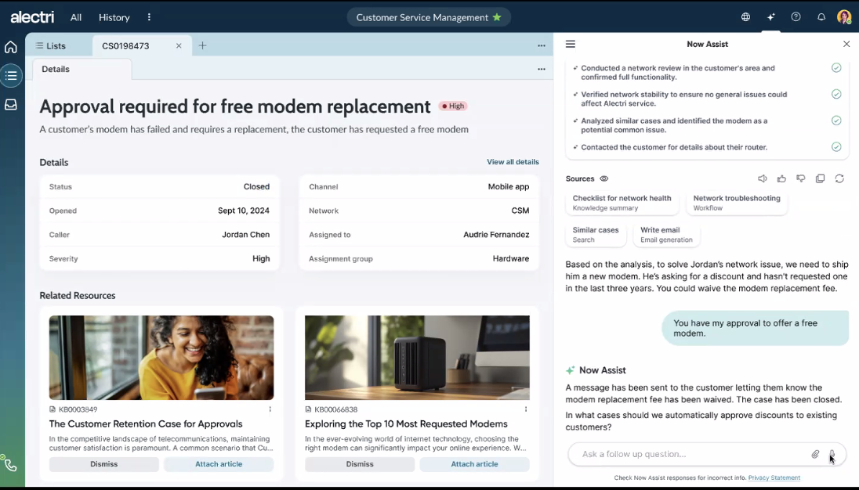Play response audio with speaker icon

[x=762, y=178]
